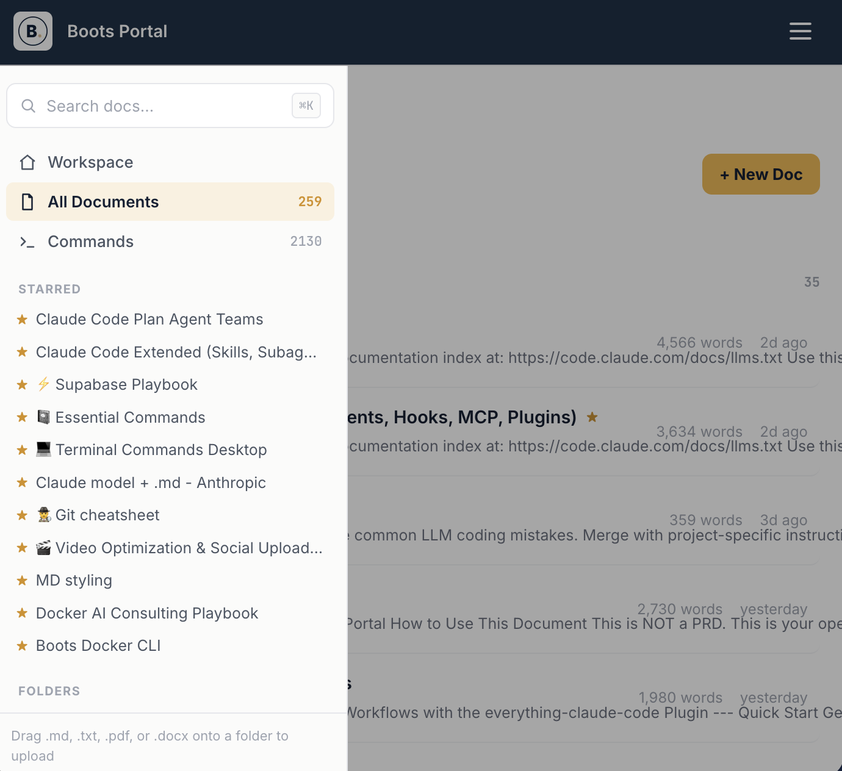The image size is (842, 771).
Task: Click Boots Portal title text
Action: click(x=117, y=31)
